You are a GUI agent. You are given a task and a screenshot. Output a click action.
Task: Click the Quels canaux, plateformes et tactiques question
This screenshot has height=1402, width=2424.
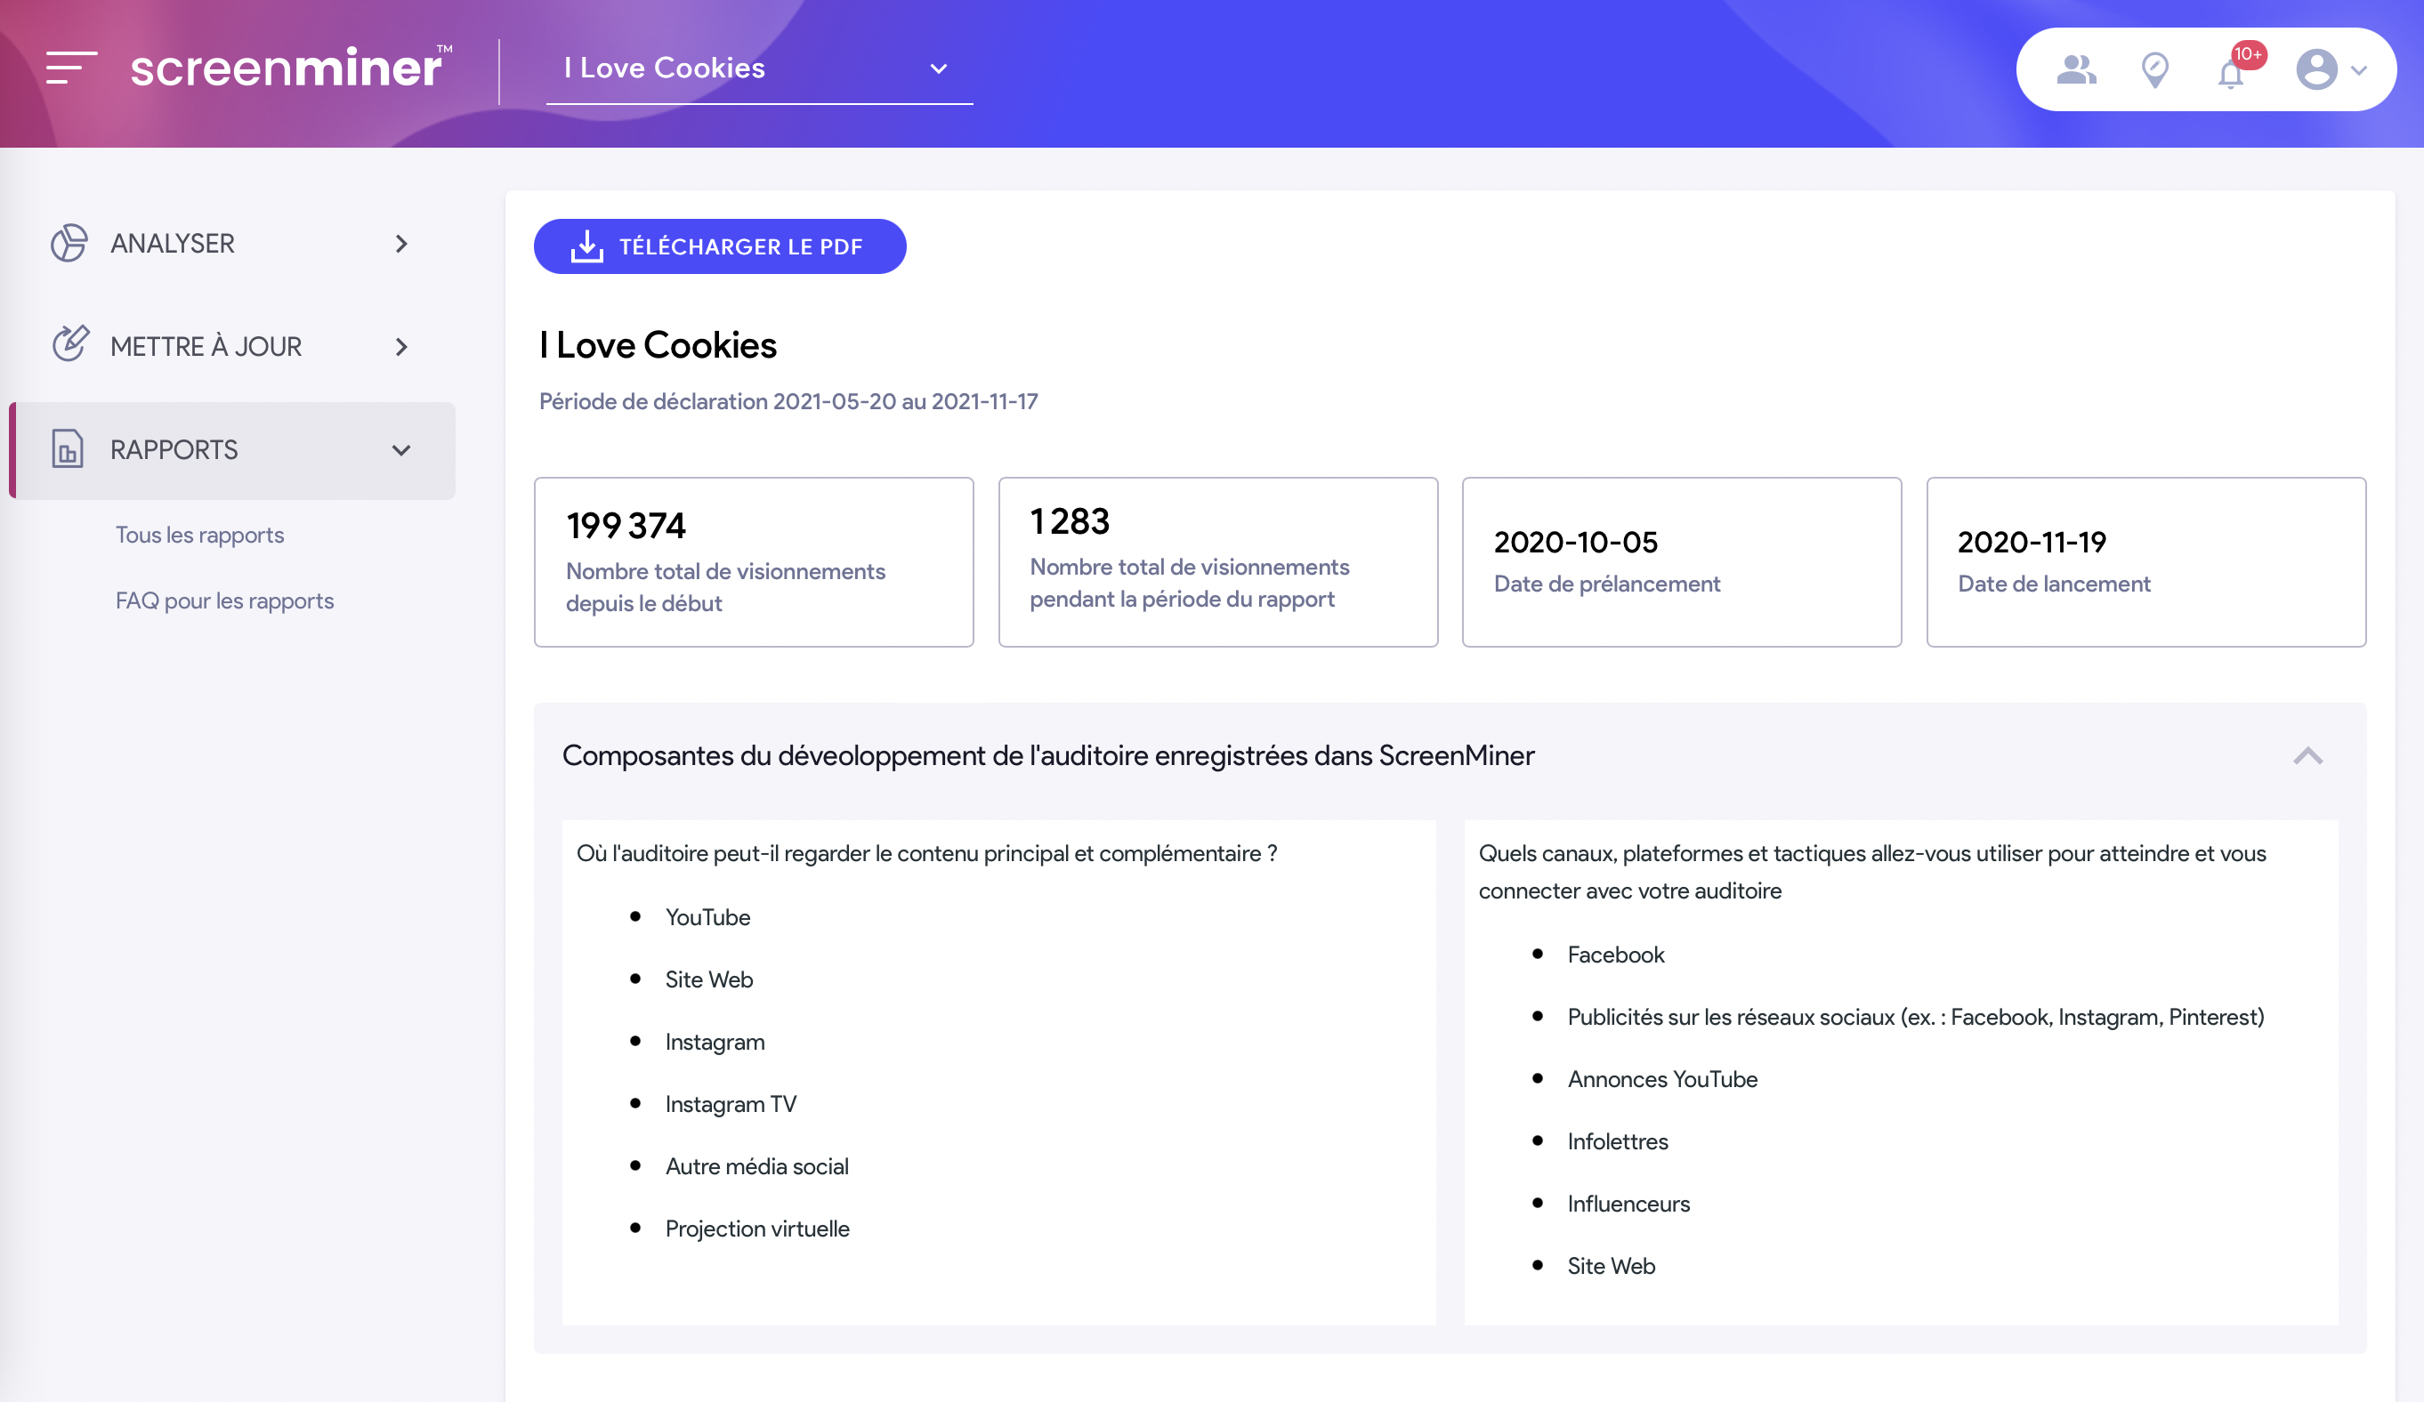point(1873,872)
